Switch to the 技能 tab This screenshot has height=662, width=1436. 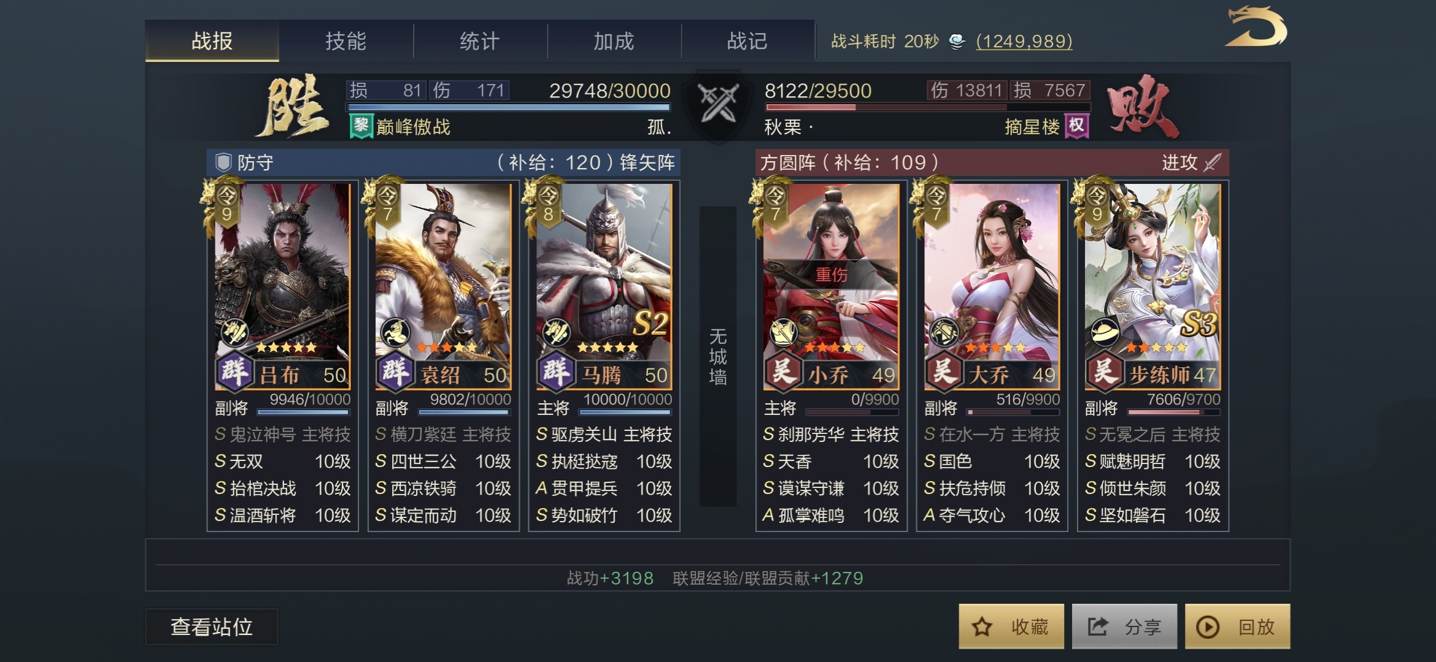click(346, 41)
